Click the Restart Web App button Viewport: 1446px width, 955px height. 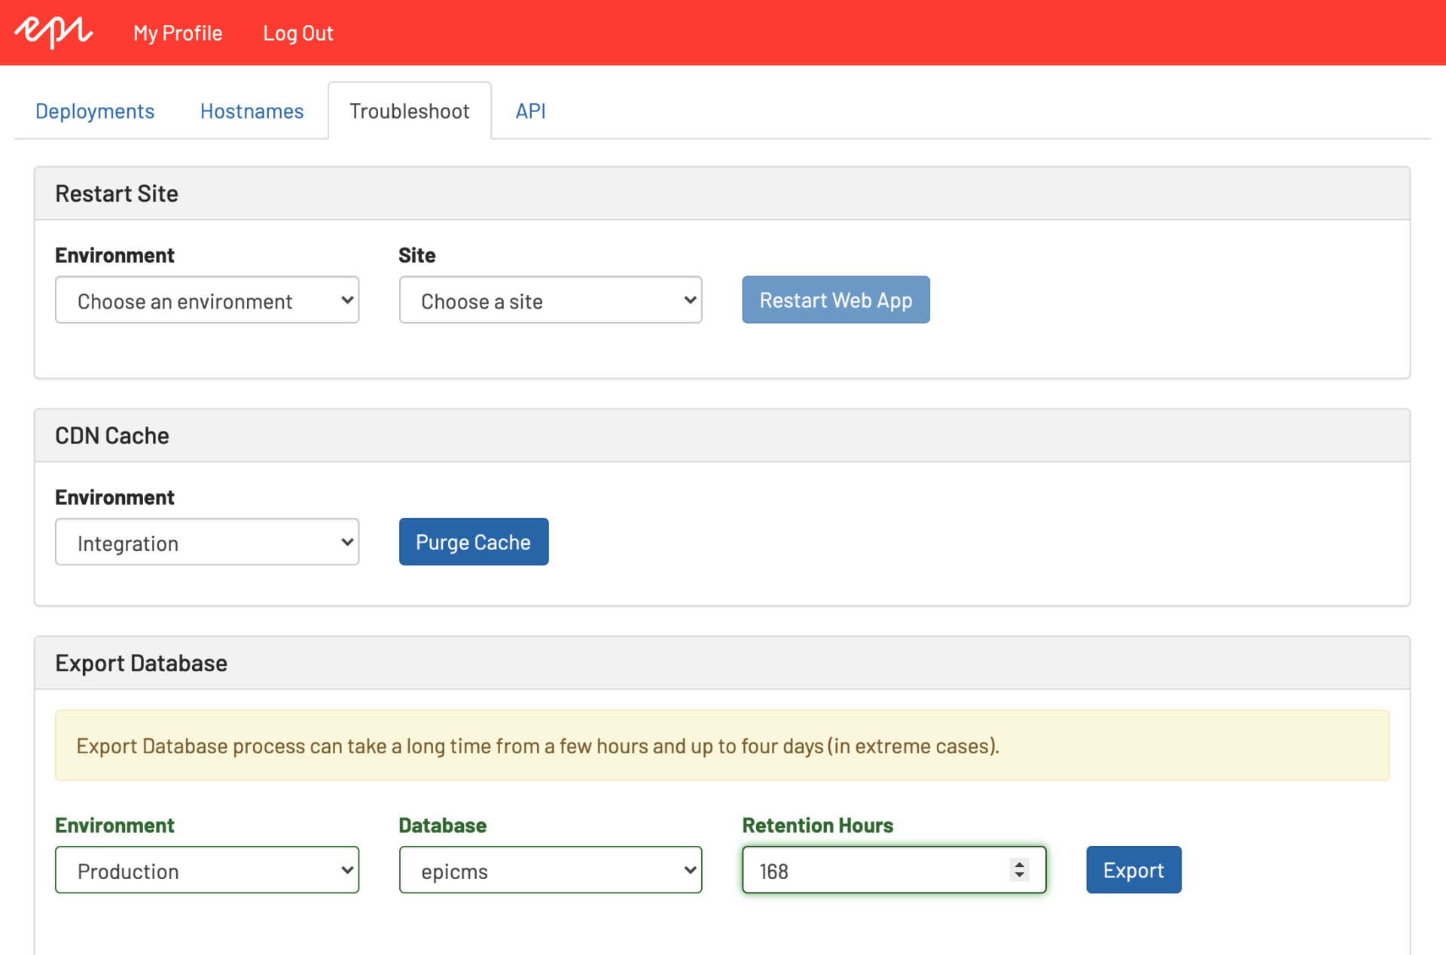[835, 300]
